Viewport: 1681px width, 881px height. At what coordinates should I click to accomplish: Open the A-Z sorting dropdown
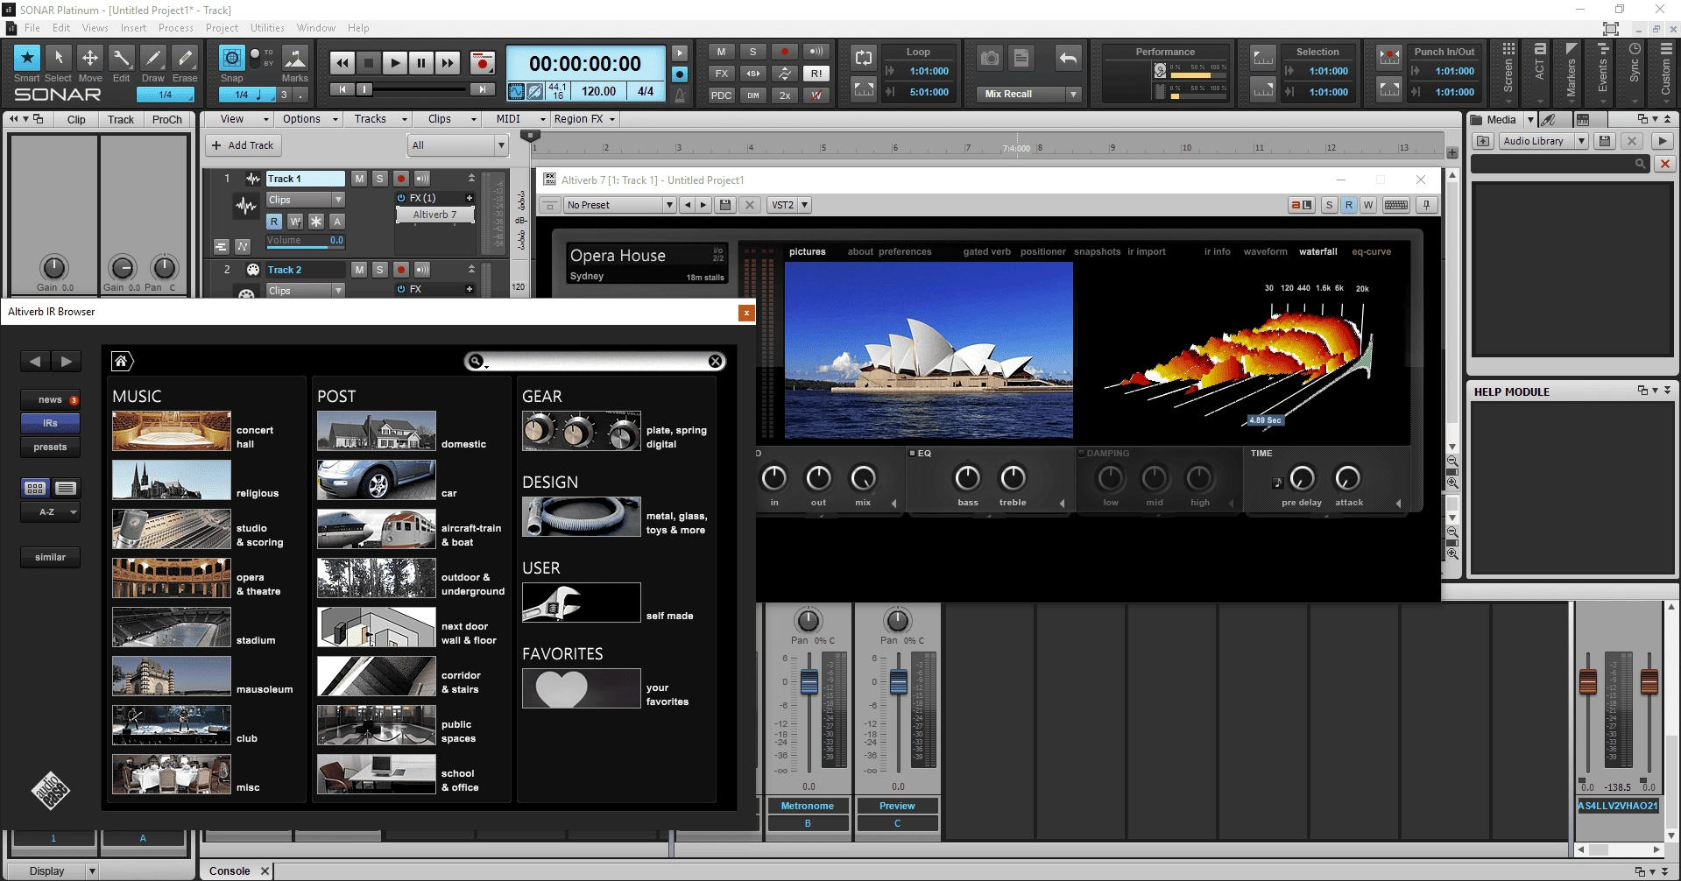50,512
